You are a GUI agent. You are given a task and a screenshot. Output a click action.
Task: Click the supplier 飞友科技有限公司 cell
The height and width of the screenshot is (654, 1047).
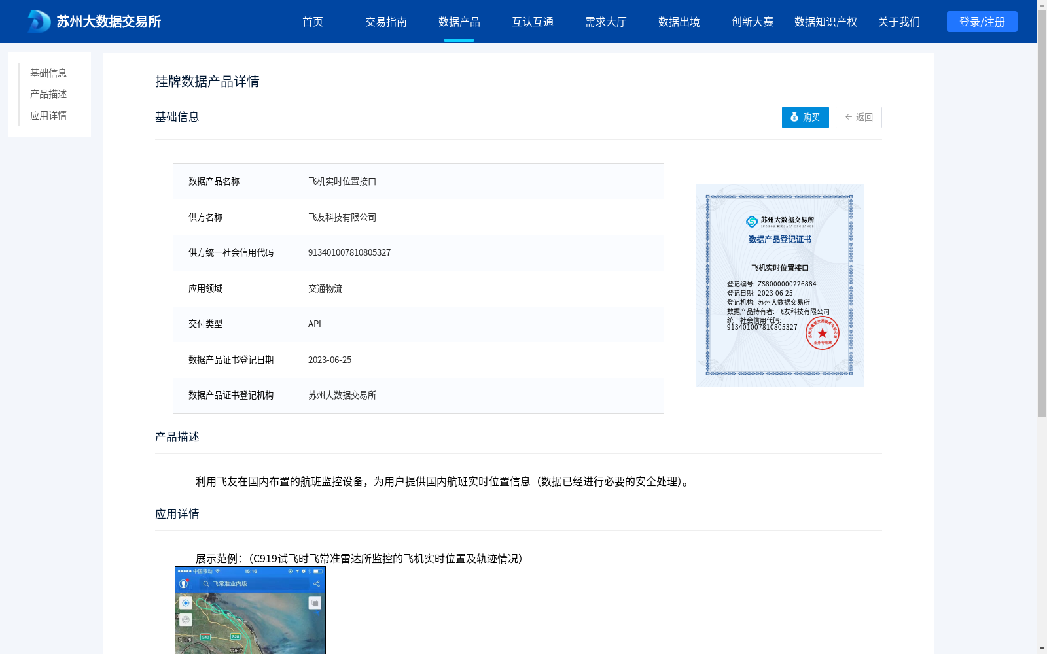481,217
